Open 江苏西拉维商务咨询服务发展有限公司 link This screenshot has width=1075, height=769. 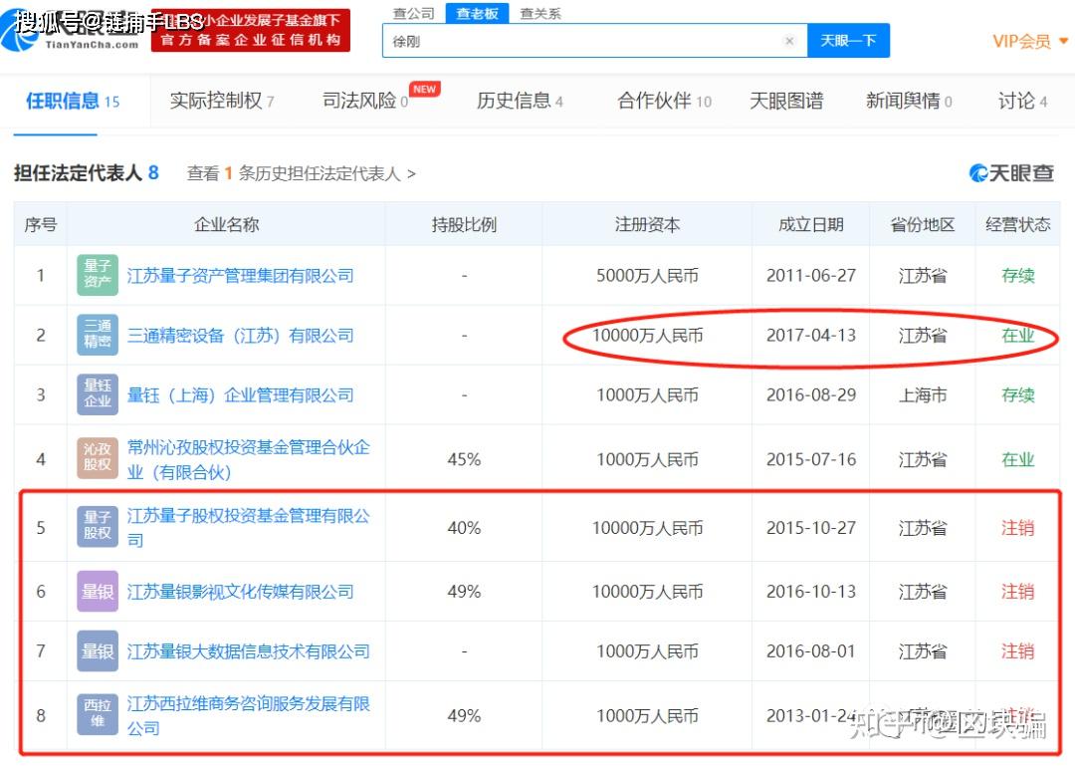pyautogui.click(x=248, y=715)
